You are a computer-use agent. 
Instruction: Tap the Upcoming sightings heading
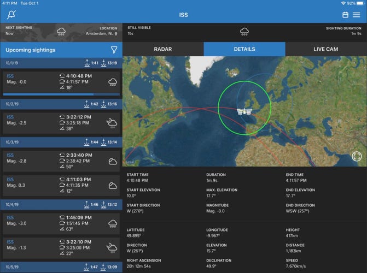(31, 50)
